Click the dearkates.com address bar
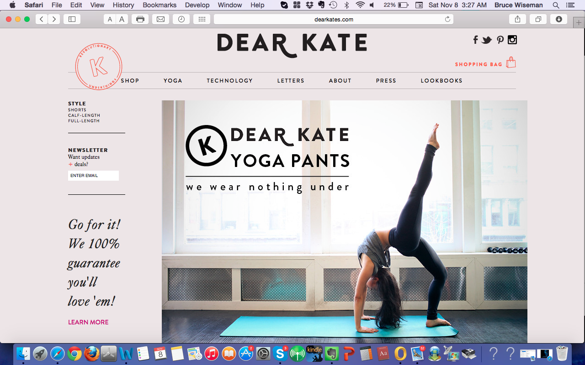 334,19
